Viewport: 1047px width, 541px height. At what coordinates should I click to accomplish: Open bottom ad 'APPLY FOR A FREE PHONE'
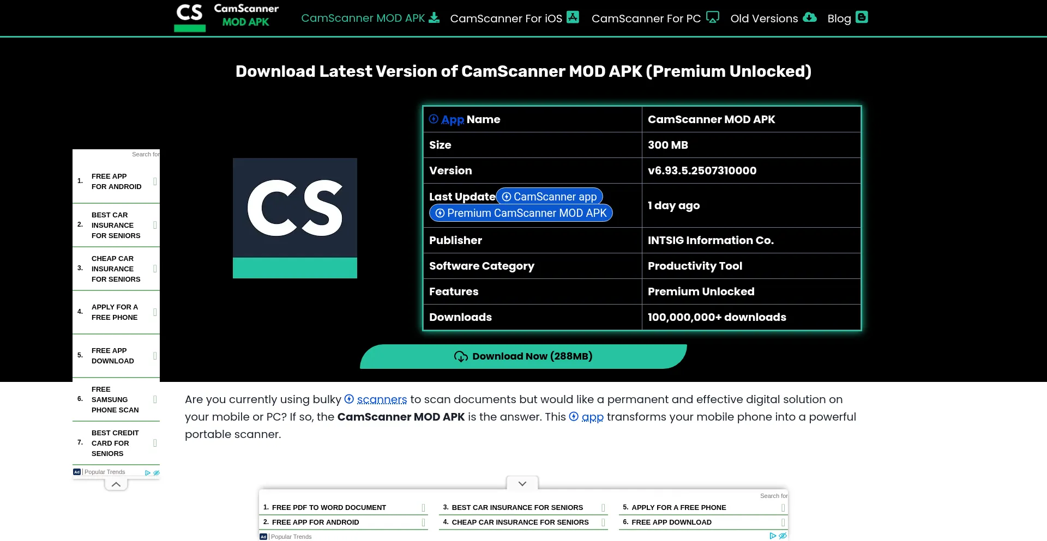pos(703,507)
